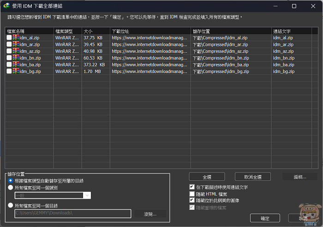Click the 瀏覽... browse button
The height and width of the screenshot is (227, 323).
point(150,214)
